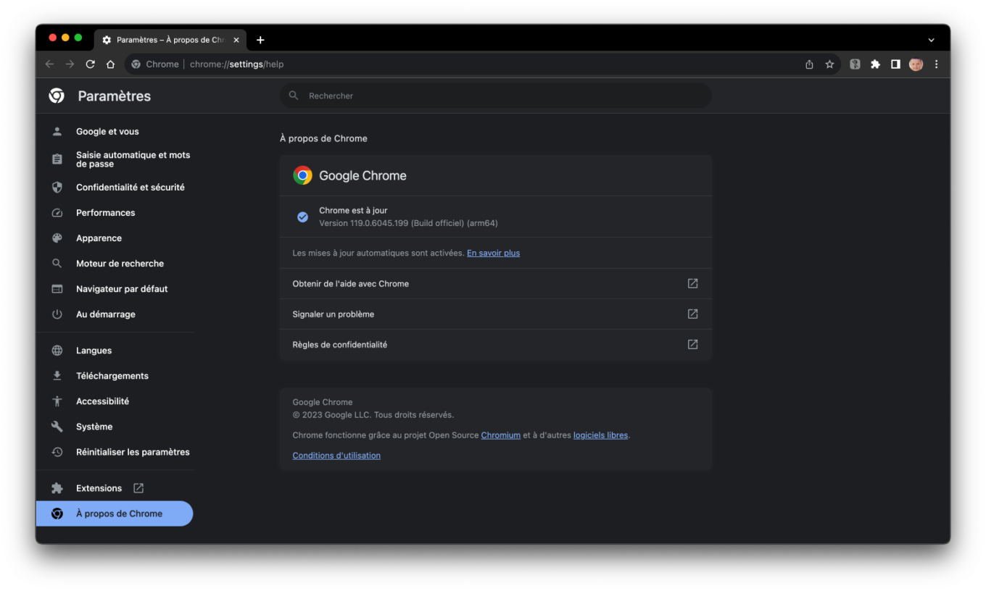Image resolution: width=986 pixels, height=591 pixels.
Task: Open Obtenir de l'aide avec Chrome
Action: 496,284
